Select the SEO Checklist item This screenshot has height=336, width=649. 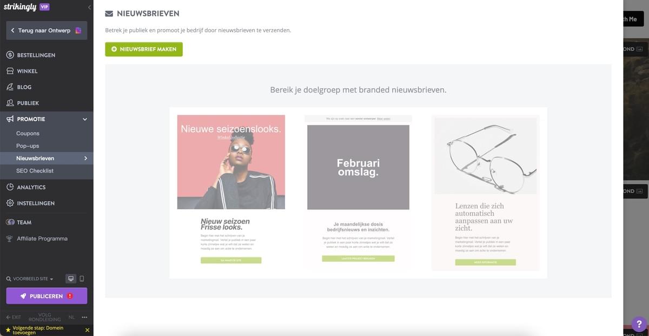tap(35, 170)
